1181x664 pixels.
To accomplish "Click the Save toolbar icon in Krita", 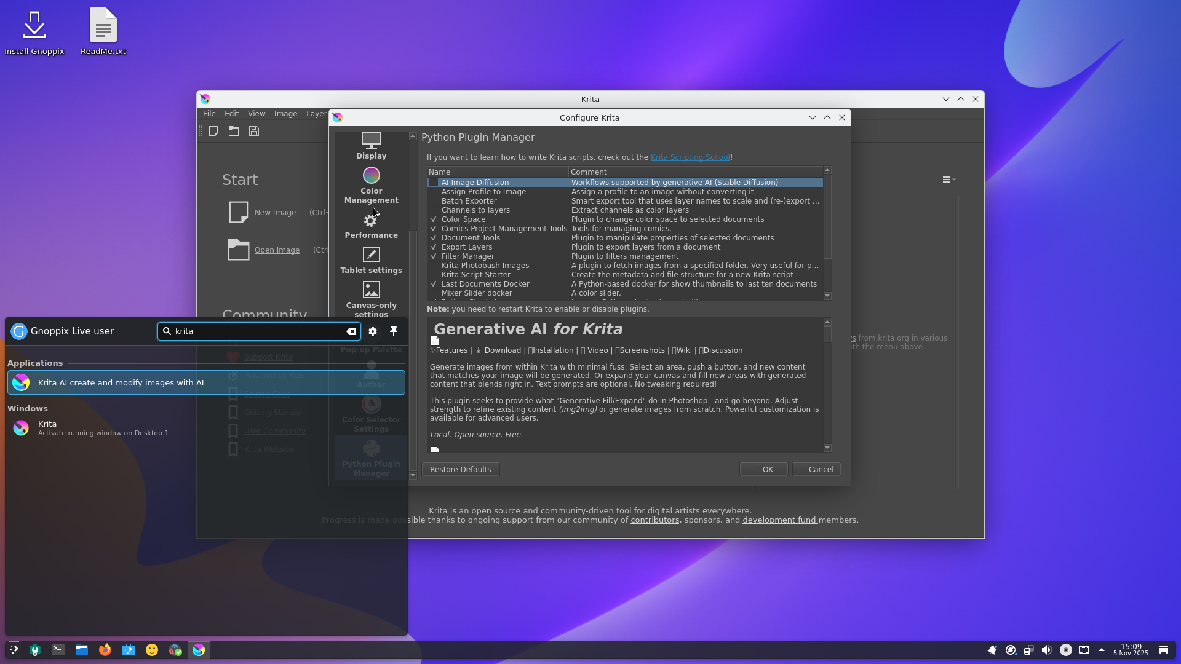I will coord(254,131).
